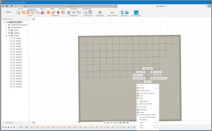The height and width of the screenshot is (131, 212).
Task: Choose Propiedades in context menu
Action: 143,120
